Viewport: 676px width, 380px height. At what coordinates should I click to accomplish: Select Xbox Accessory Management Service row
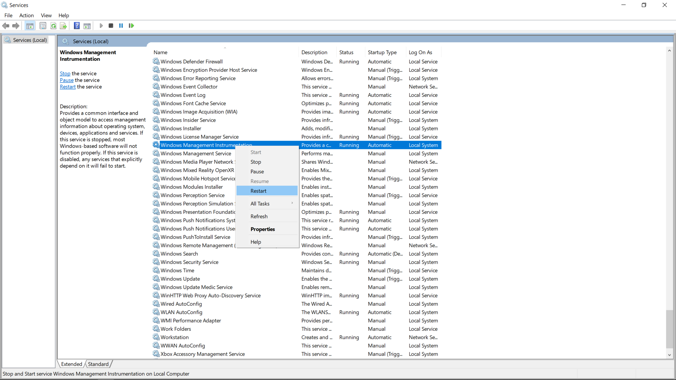(x=297, y=354)
